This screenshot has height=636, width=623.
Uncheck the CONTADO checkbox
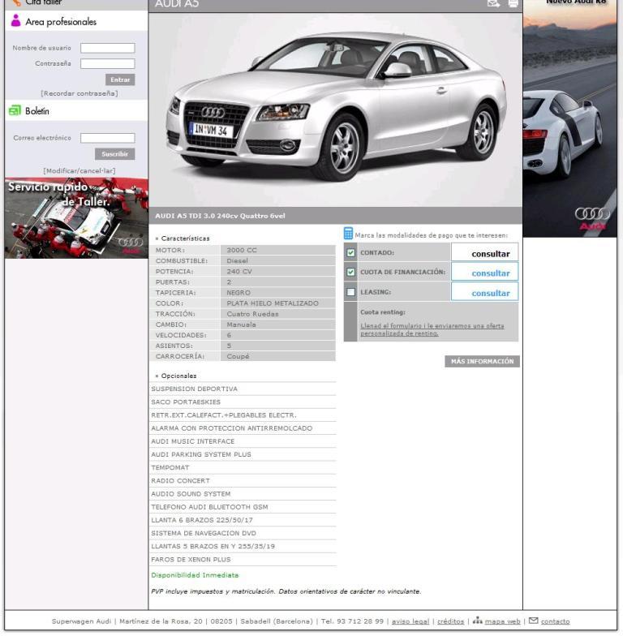point(350,253)
